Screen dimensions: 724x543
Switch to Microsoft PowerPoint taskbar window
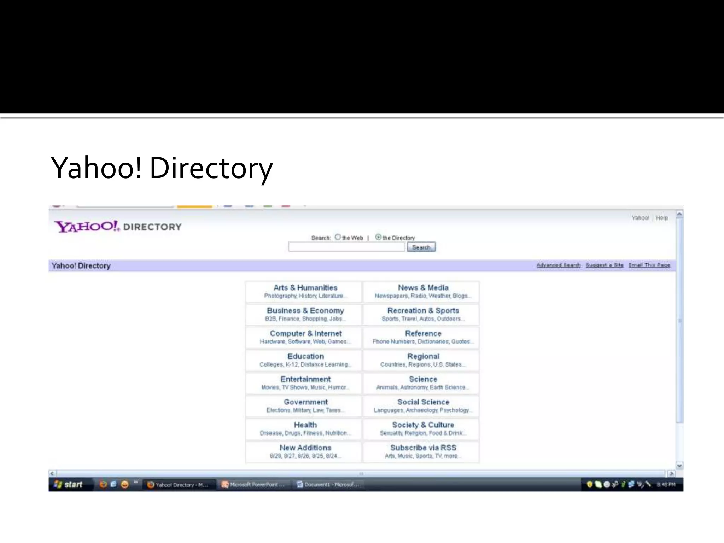[253, 485]
